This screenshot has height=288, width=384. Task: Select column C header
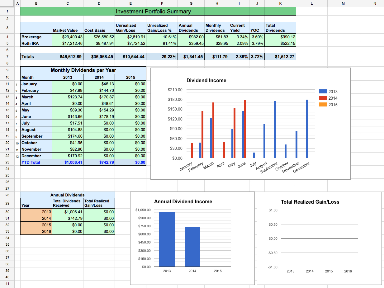click(x=68, y=3)
